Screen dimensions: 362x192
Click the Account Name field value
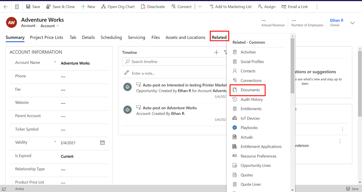[x=75, y=63]
